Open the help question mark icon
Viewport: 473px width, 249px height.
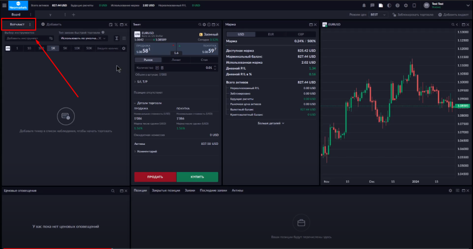point(397,6)
